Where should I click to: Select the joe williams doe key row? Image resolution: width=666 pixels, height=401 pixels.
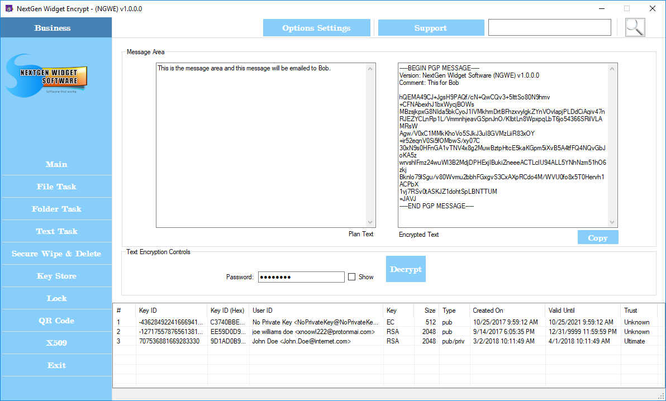pyautogui.click(x=385, y=332)
